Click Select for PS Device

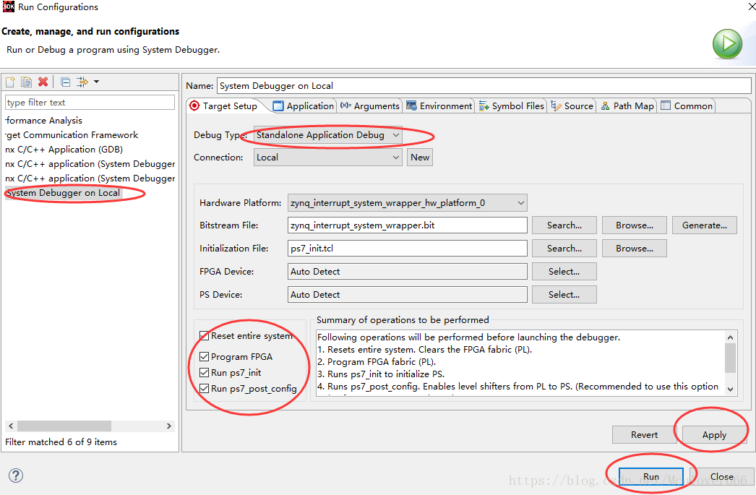tap(564, 295)
